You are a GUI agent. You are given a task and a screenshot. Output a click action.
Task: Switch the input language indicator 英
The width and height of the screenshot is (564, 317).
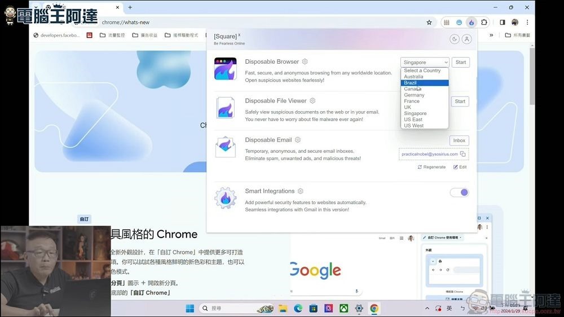click(450, 309)
